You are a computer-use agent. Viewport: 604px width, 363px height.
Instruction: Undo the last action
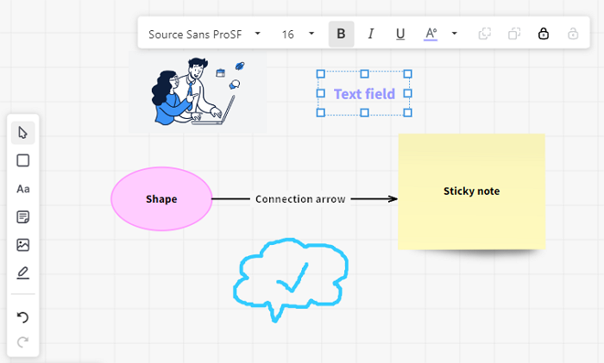pyautogui.click(x=22, y=317)
